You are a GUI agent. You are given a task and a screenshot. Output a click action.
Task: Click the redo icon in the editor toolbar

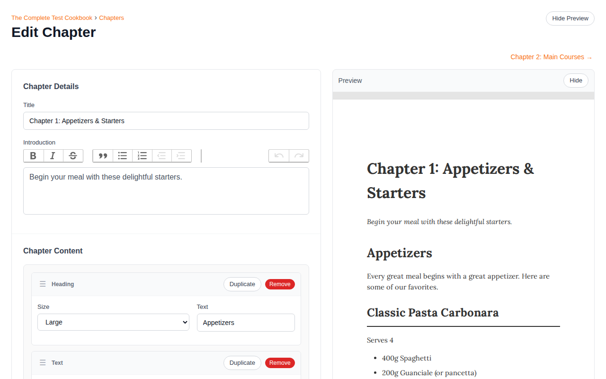[299, 155]
